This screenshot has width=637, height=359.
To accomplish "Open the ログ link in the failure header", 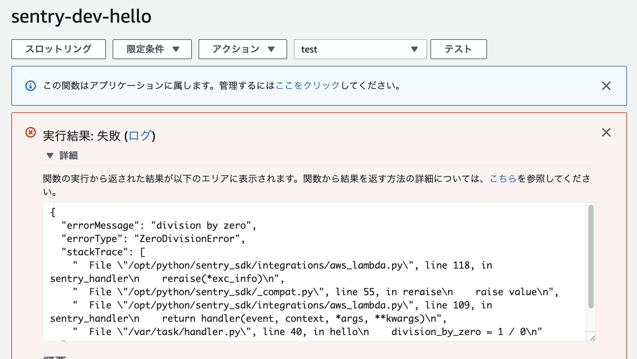I will pos(141,136).
